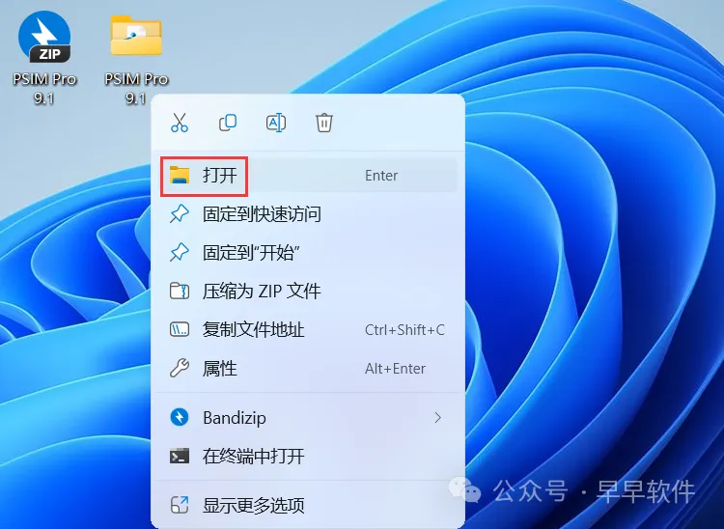Click the zip folder icon beside 压缩为 ZIP 文件
This screenshot has height=529, width=724.
(180, 292)
